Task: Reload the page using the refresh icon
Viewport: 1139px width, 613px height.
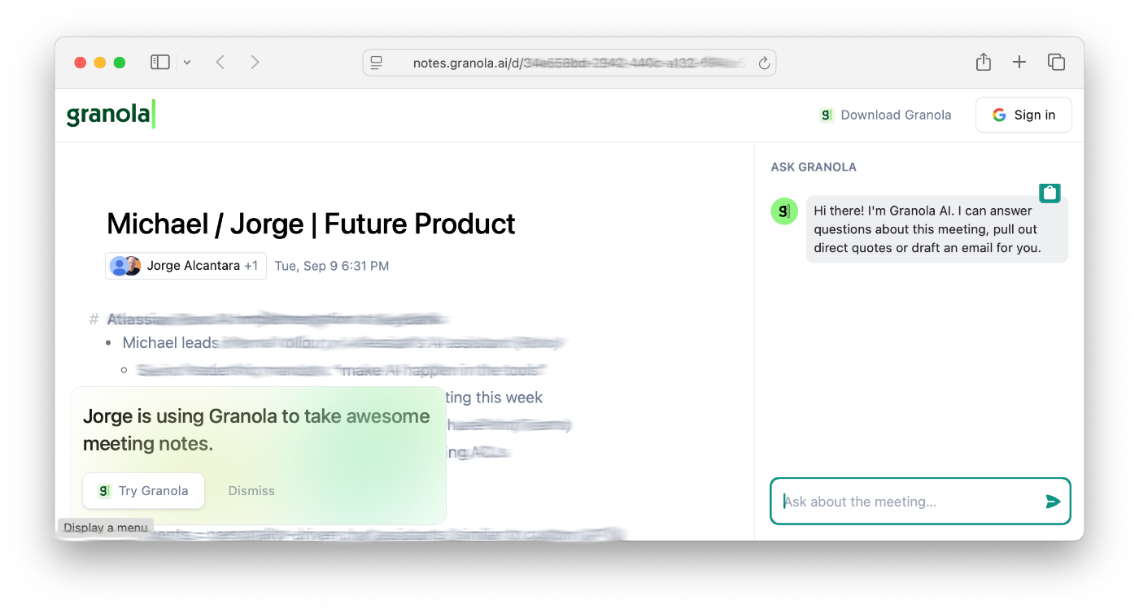Action: tap(764, 63)
